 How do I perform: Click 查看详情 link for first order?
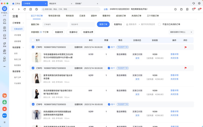pos(174,54)
